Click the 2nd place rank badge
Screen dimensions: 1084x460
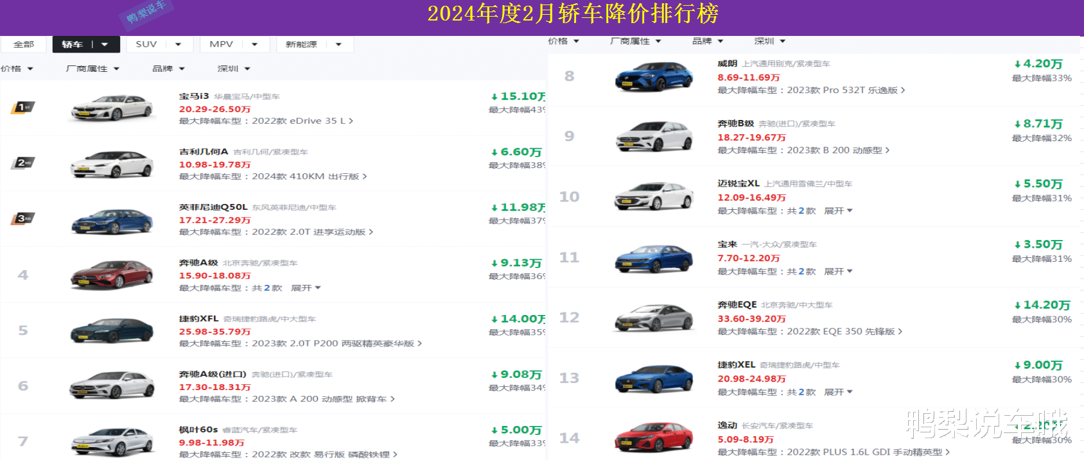coord(22,163)
